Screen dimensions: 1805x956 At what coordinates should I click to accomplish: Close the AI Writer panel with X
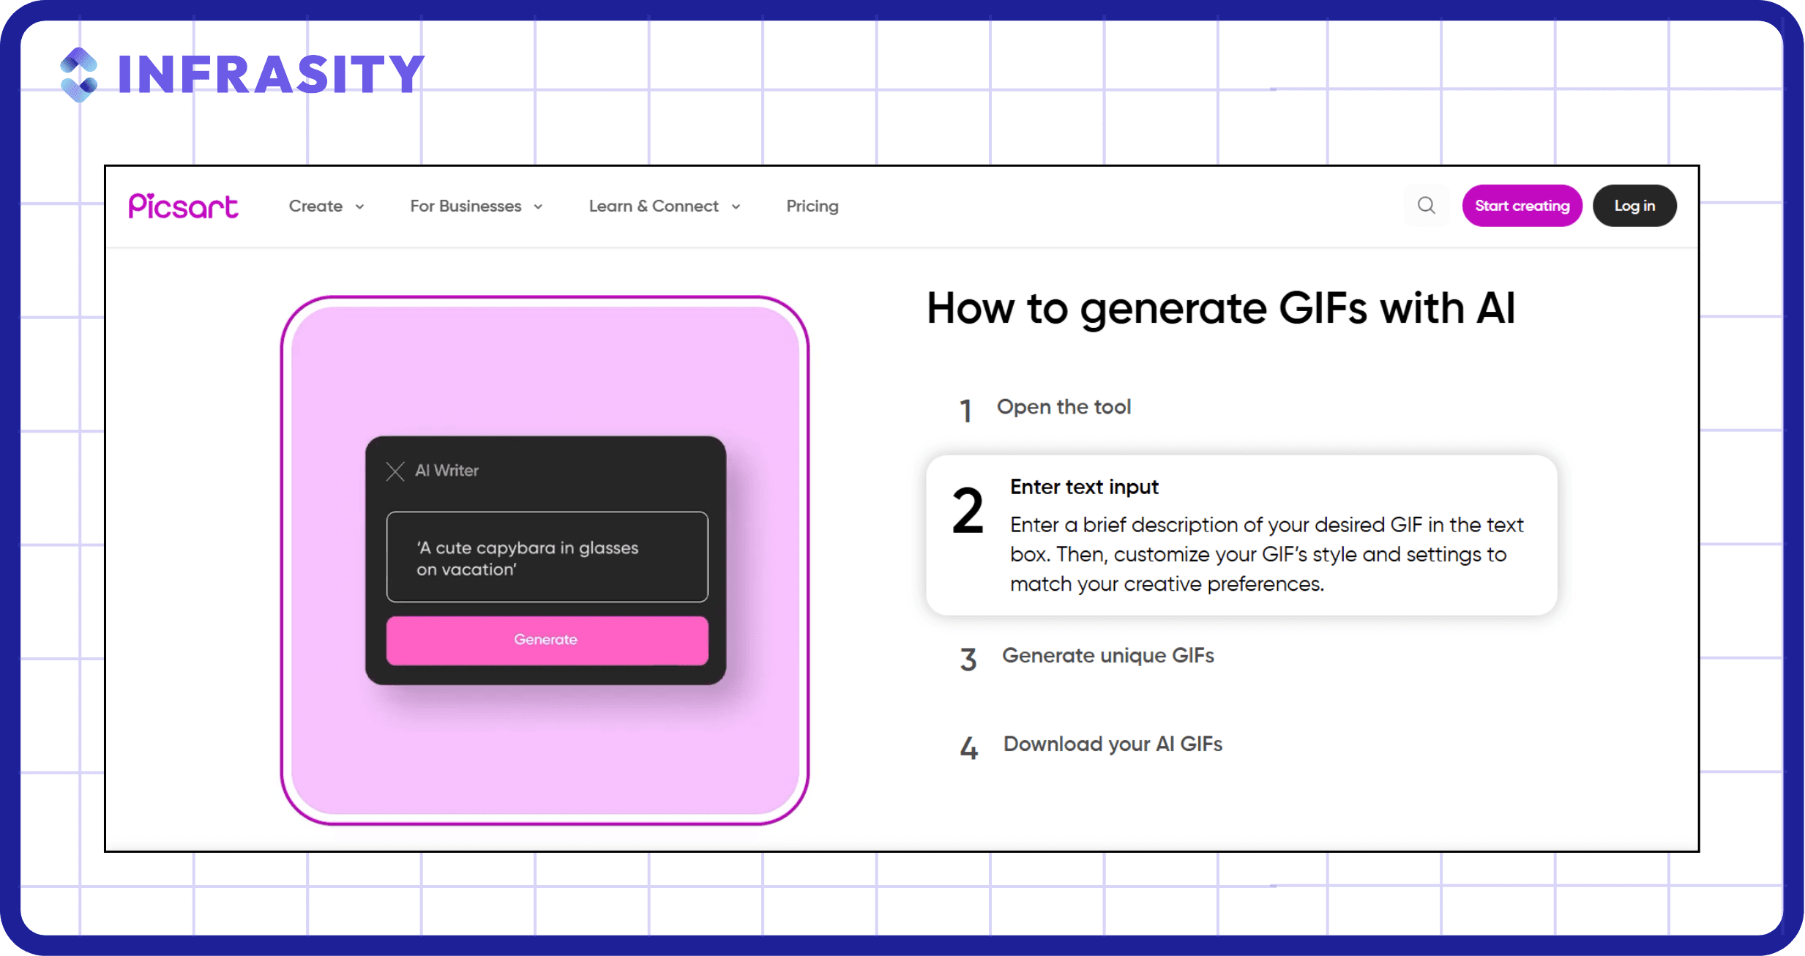[395, 471]
